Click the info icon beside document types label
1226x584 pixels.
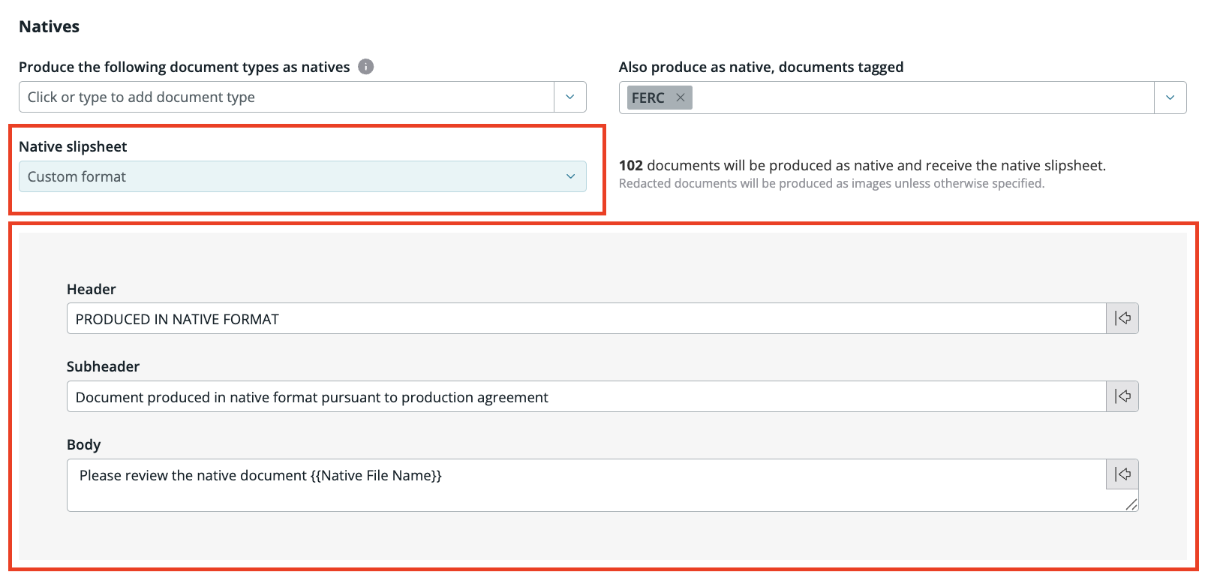click(x=366, y=67)
